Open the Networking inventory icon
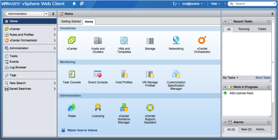This screenshot has width=278, height=140. tap(176, 40)
